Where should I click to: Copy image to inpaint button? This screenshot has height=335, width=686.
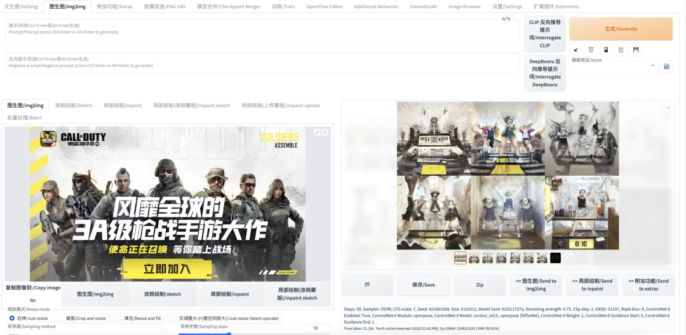tap(230, 294)
